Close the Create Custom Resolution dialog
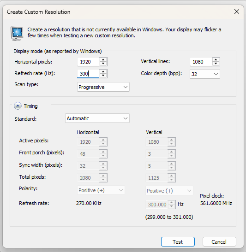The height and width of the screenshot is (252, 246). (237, 12)
